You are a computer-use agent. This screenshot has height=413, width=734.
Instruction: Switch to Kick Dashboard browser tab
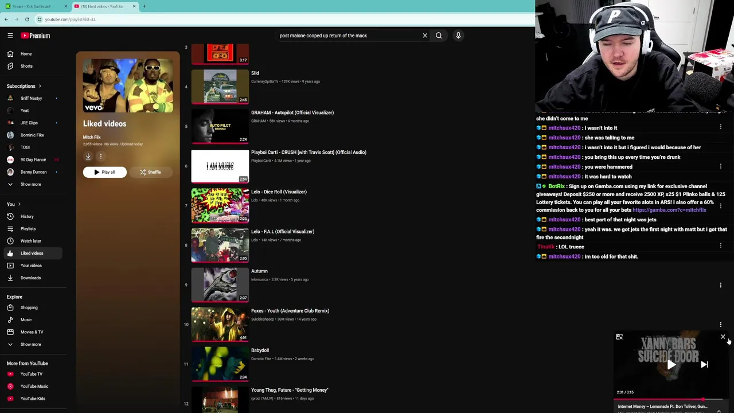click(x=35, y=6)
